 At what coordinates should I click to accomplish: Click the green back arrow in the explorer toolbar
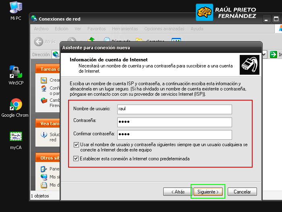(39, 41)
